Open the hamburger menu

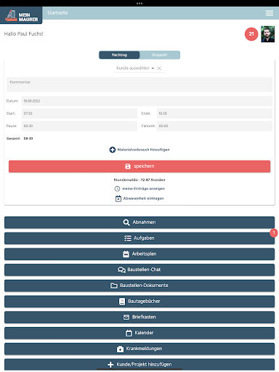pyautogui.click(x=270, y=13)
